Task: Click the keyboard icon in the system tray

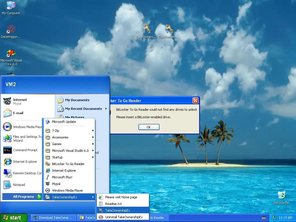Action: coord(264,218)
